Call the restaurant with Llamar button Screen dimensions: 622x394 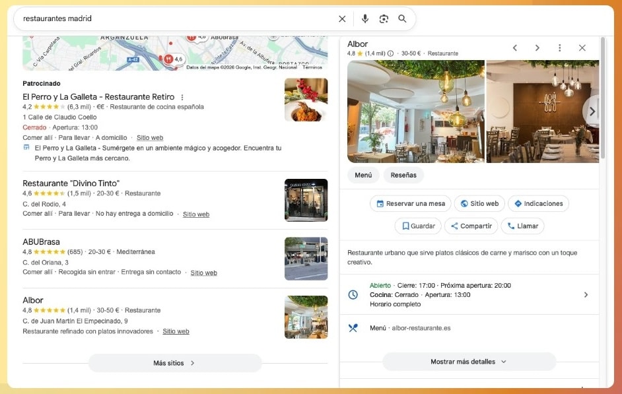tap(522, 226)
